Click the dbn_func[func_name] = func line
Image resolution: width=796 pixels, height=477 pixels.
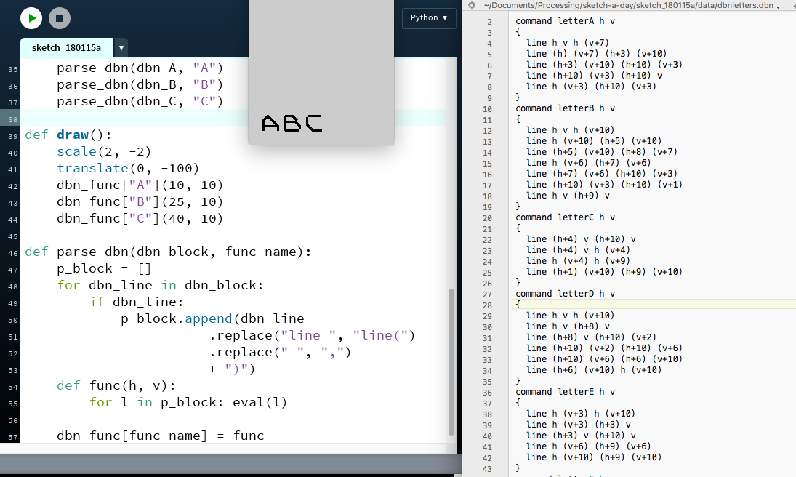click(x=160, y=436)
